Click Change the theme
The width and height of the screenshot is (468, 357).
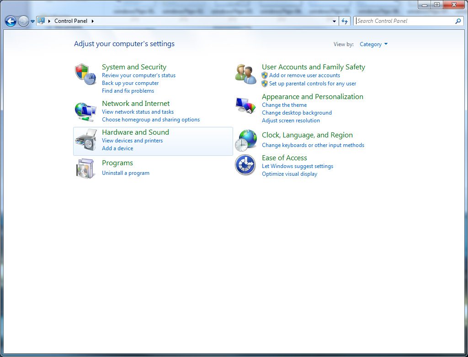click(284, 105)
